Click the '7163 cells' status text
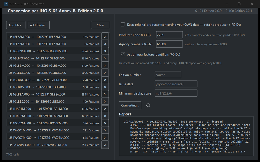This screenshot has height=162, width=260. coord(13,154)
